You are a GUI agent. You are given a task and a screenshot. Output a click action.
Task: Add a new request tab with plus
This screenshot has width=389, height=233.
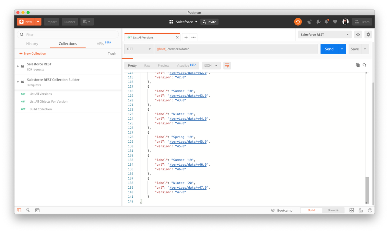click(186, 37)
